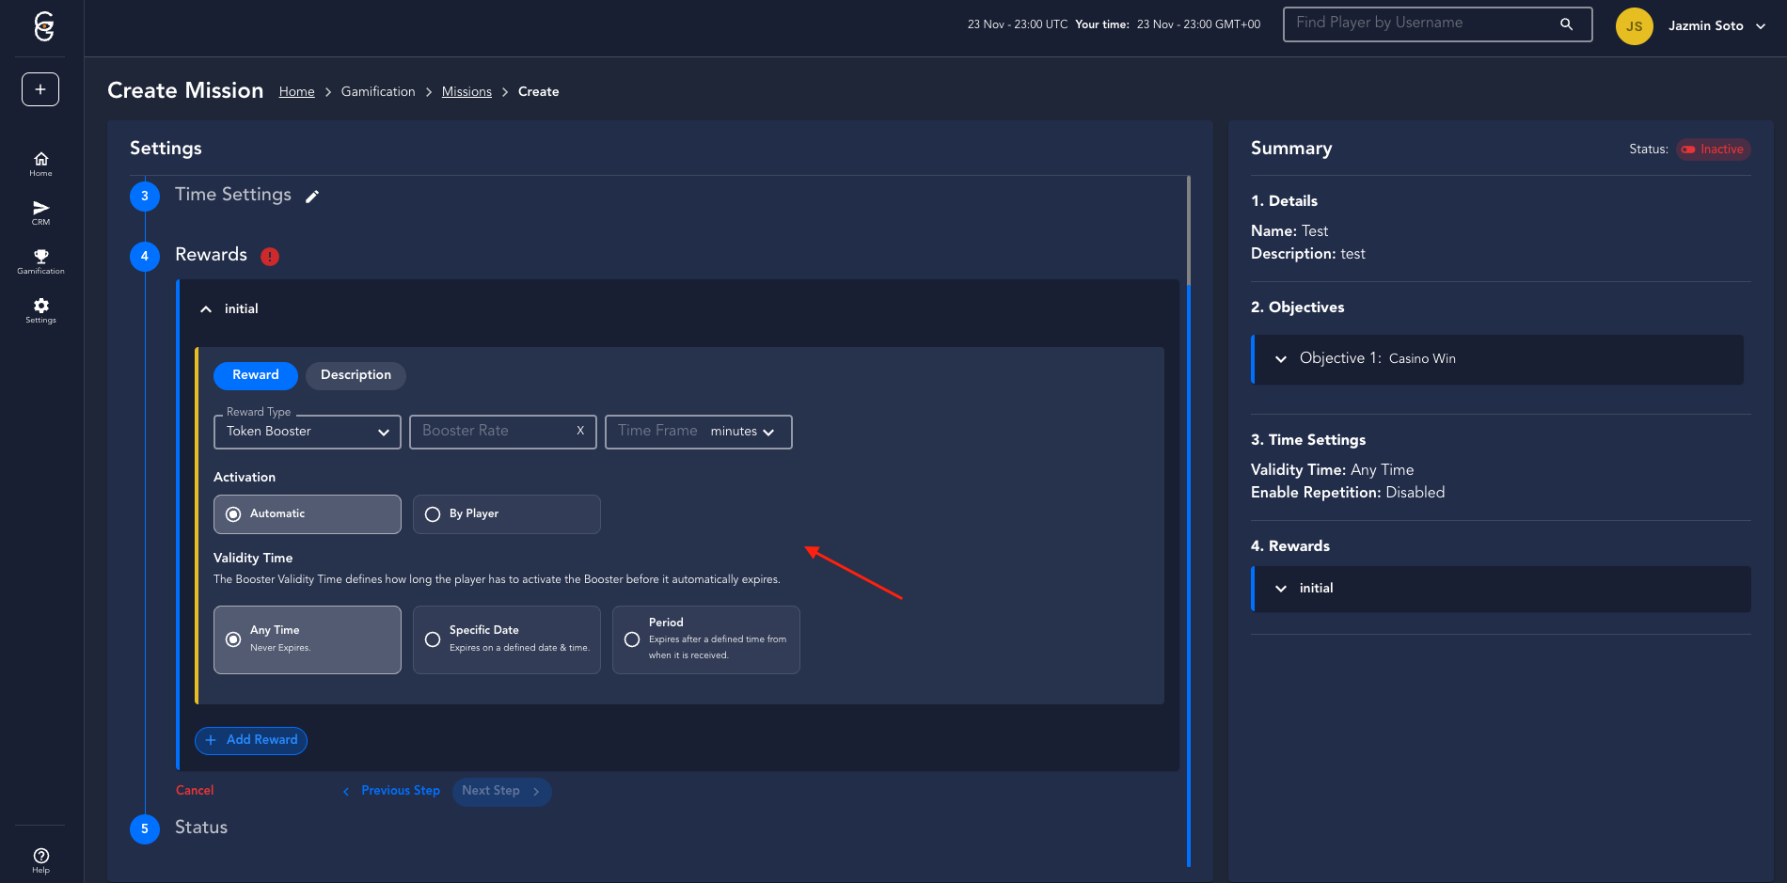Switch to the Description tab
1787x883 pixels.
pyautogui.click(x=356, y=375)
